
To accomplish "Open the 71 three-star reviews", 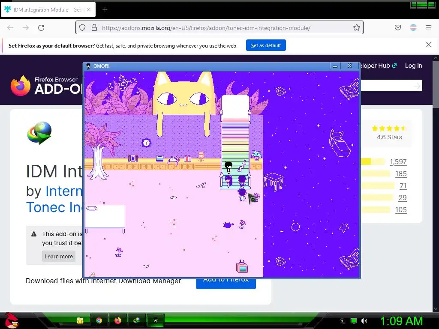I will pyautogui.click(x=403, y=186).
